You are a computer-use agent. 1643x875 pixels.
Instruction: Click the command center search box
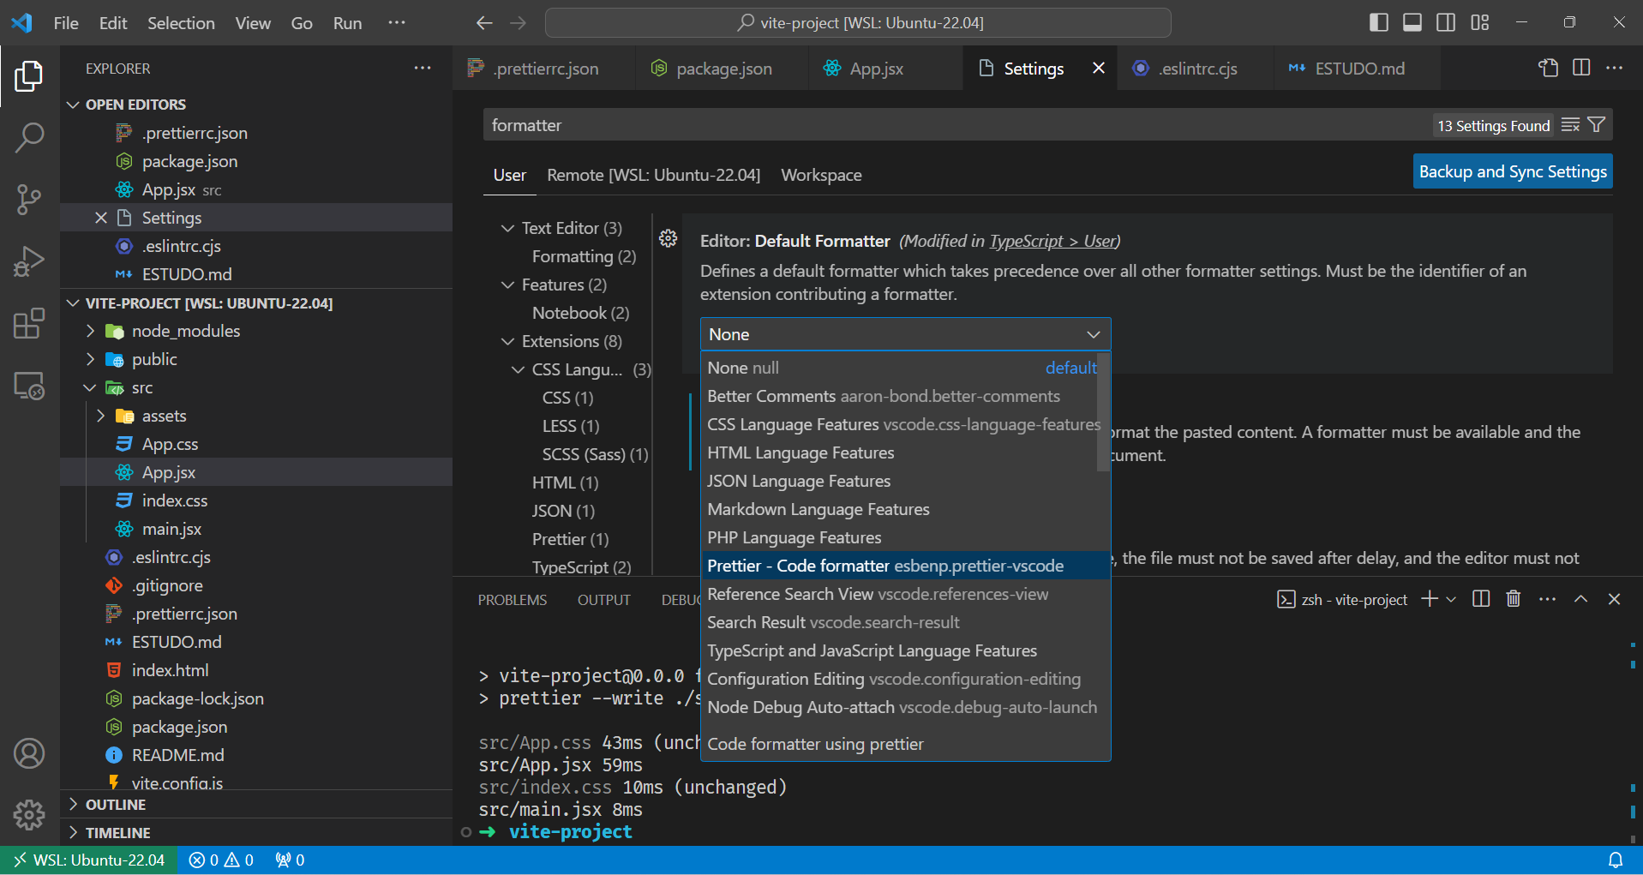click(858, 23)
